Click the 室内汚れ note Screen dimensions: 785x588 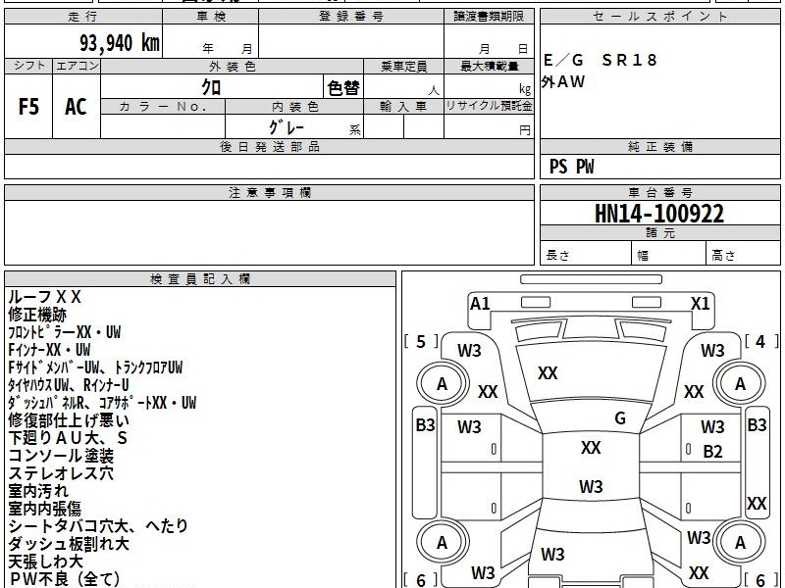(x=38, y=491)
